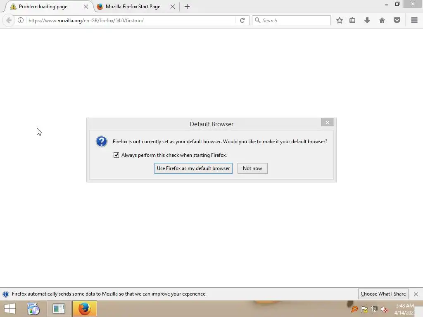Minimize the Firefox window
This screenshot has height=317, width=423.
pyautogui.click(x=387, y=5)
